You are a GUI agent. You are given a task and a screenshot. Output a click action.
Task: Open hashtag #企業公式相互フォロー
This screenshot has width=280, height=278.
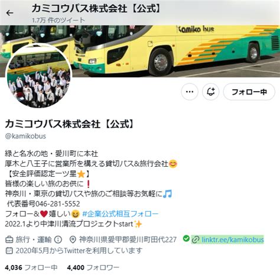(121, 214)
